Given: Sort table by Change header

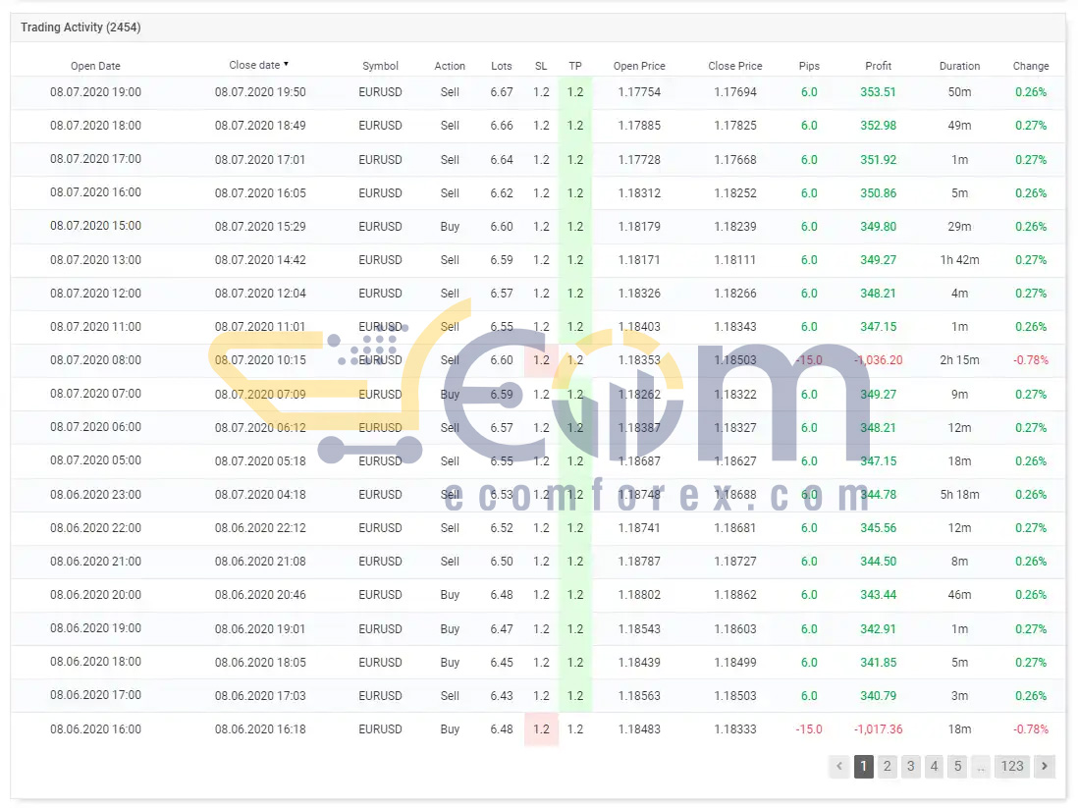Looking at the screenshot, I should 1031,66.
